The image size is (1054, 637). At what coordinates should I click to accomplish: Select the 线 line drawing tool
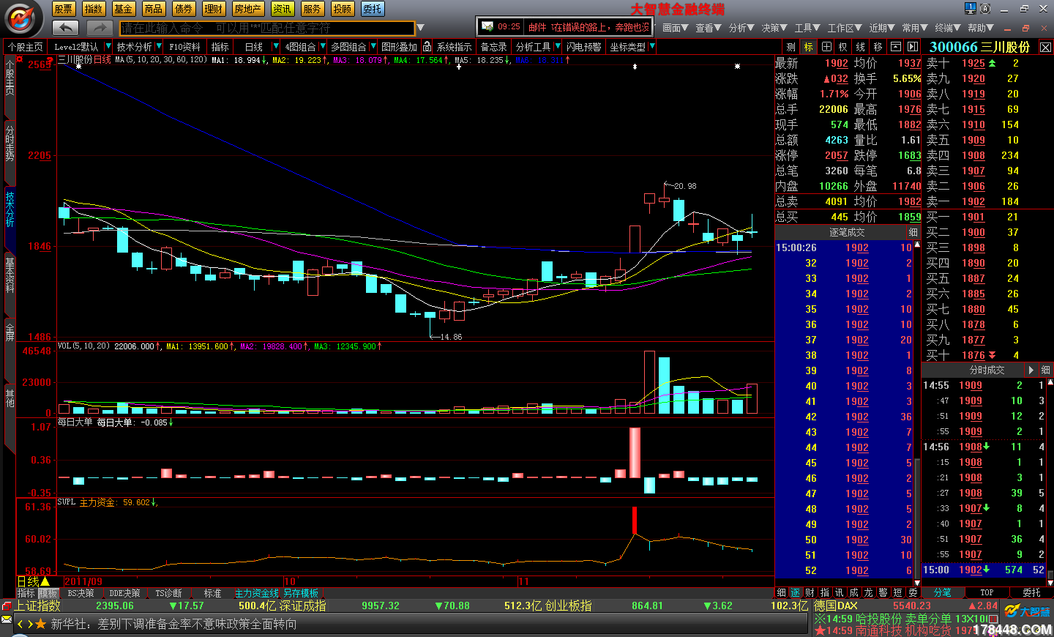(861, 46)
